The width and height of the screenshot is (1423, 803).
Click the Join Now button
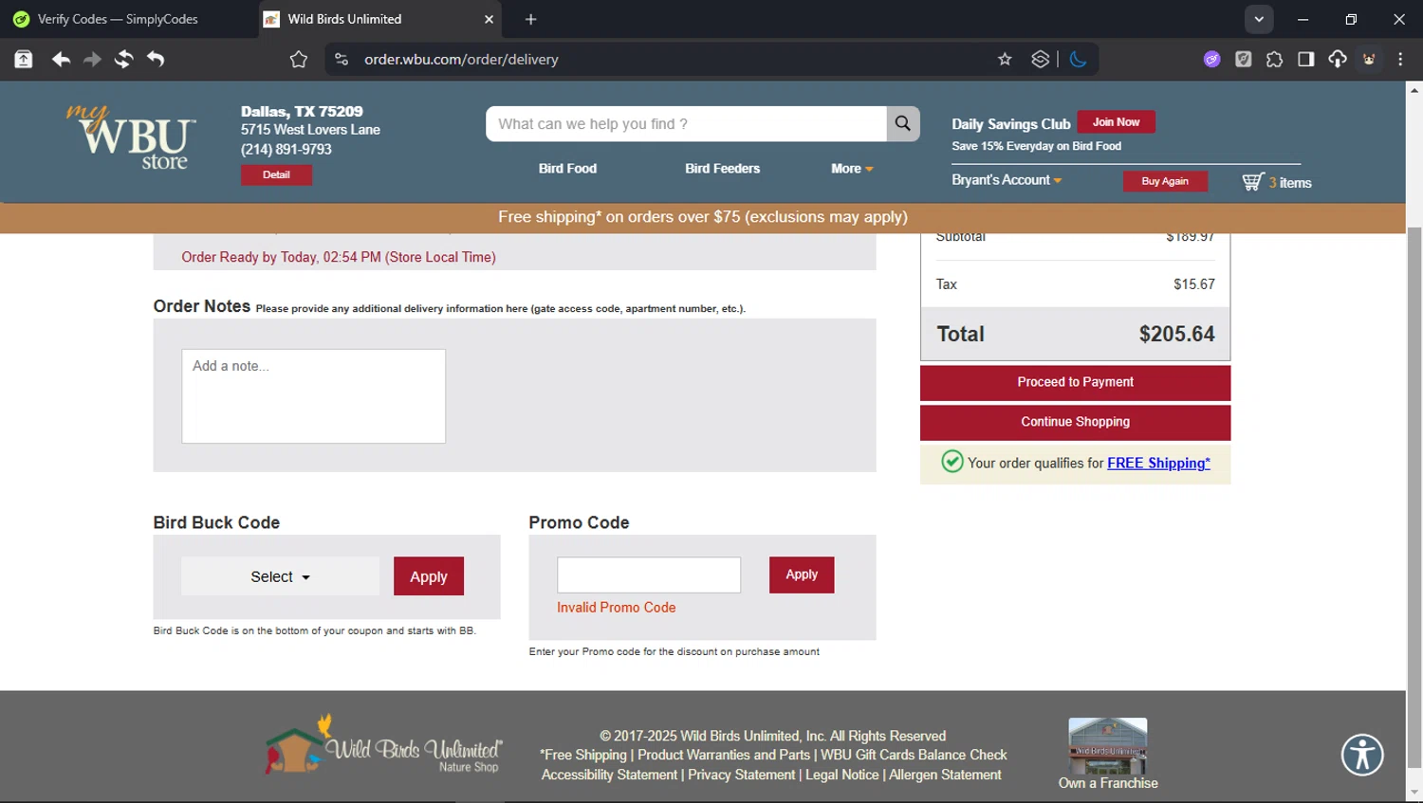point(1116,122)
